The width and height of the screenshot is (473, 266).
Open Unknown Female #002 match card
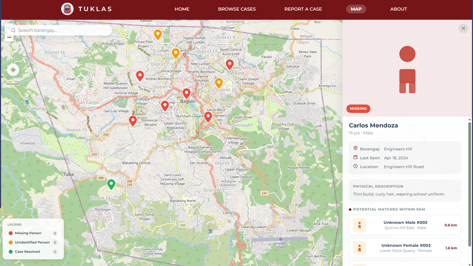coord(405,248)
